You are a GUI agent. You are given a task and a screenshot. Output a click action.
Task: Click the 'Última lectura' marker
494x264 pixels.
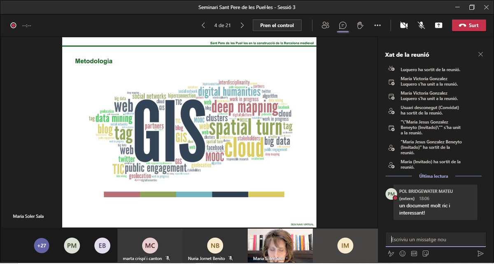(x=433, y=176)
